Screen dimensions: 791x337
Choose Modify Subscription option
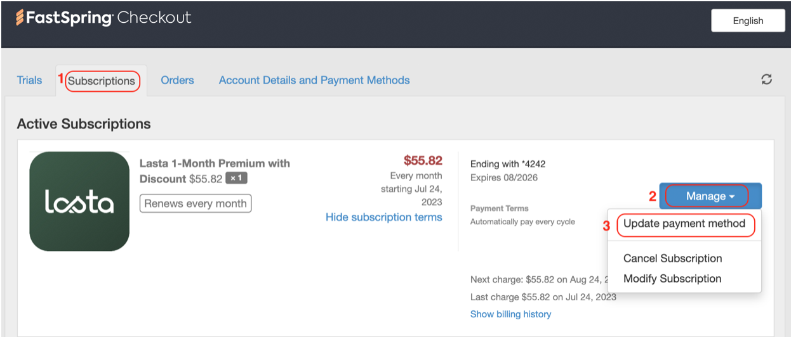click(x=672, y=279)
